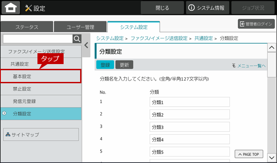Focus the menu search input field

[x=38, y=39]
